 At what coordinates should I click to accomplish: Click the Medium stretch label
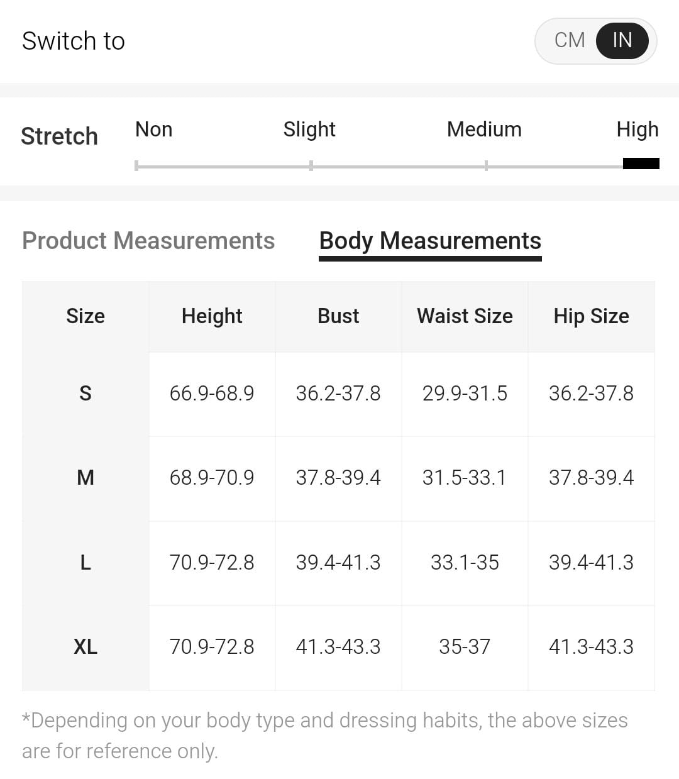(484, 130)
